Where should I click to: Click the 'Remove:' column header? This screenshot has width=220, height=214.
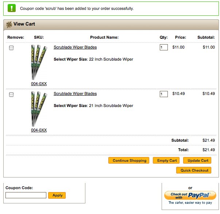pyautogui.click(x=16, y=37)
